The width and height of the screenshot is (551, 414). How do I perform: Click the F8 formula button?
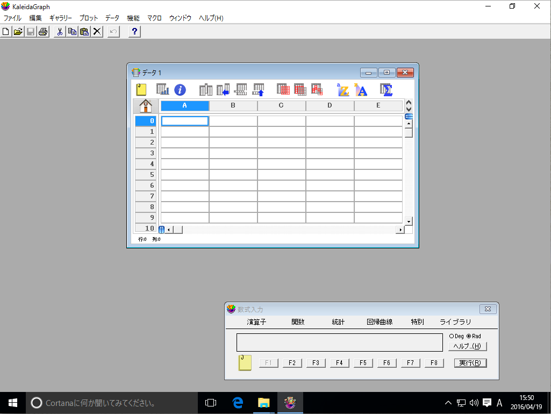click(x=434, y=363)
